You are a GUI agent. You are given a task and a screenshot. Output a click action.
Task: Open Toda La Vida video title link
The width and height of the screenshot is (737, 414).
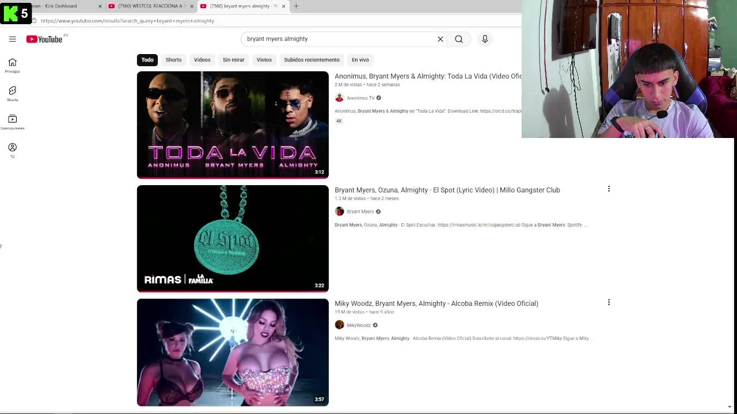pyautogui.click(x=428, y=76)
